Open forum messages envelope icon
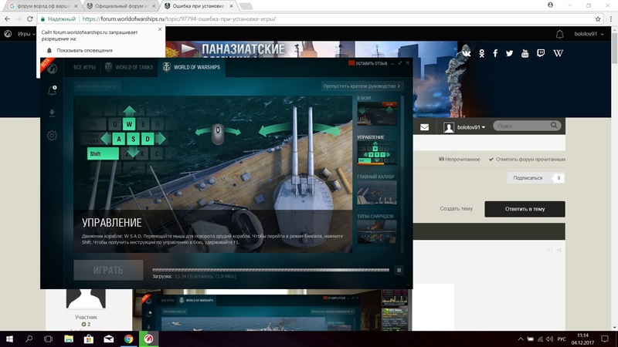This screenshot has height=347, width=618. [x=424, y=127]
